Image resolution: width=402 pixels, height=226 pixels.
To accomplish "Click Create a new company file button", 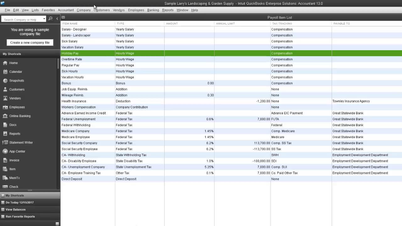I will click(x=30, y=42).
